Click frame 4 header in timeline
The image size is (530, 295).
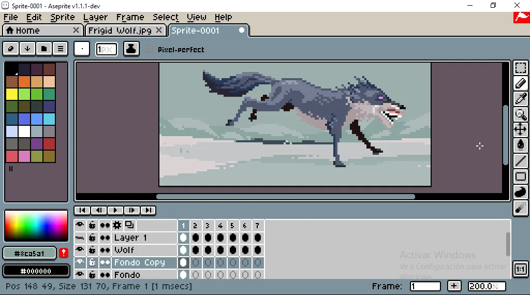tap(220, 225)
